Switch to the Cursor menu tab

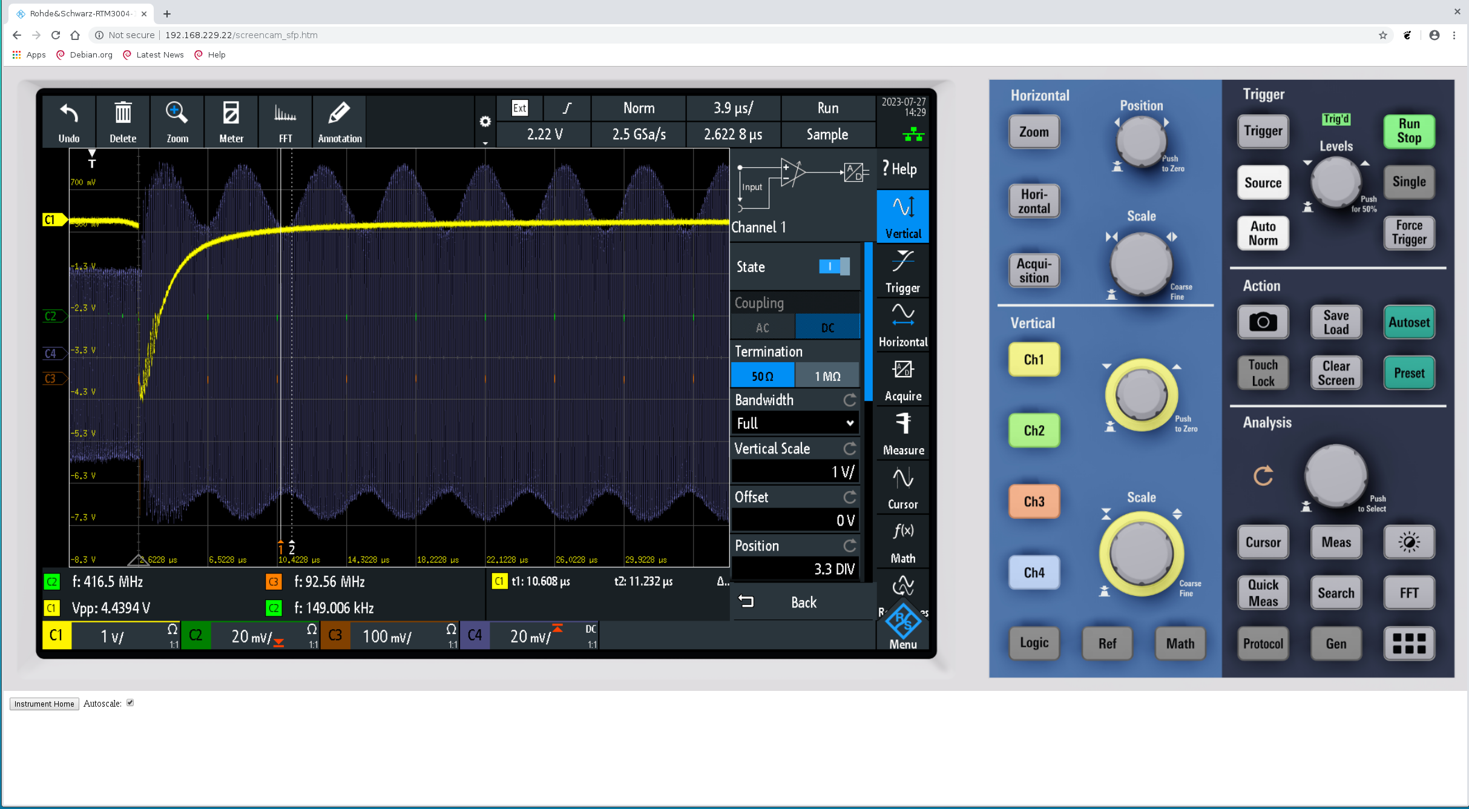coord(903,487)
